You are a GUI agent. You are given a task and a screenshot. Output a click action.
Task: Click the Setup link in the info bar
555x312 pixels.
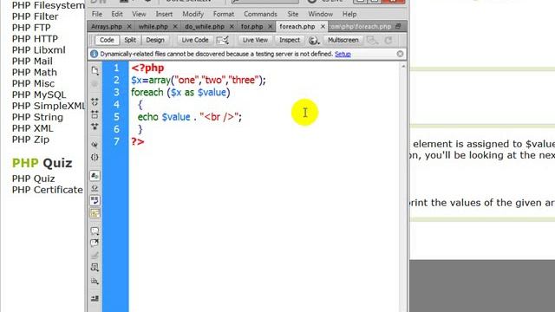[343, 54]
